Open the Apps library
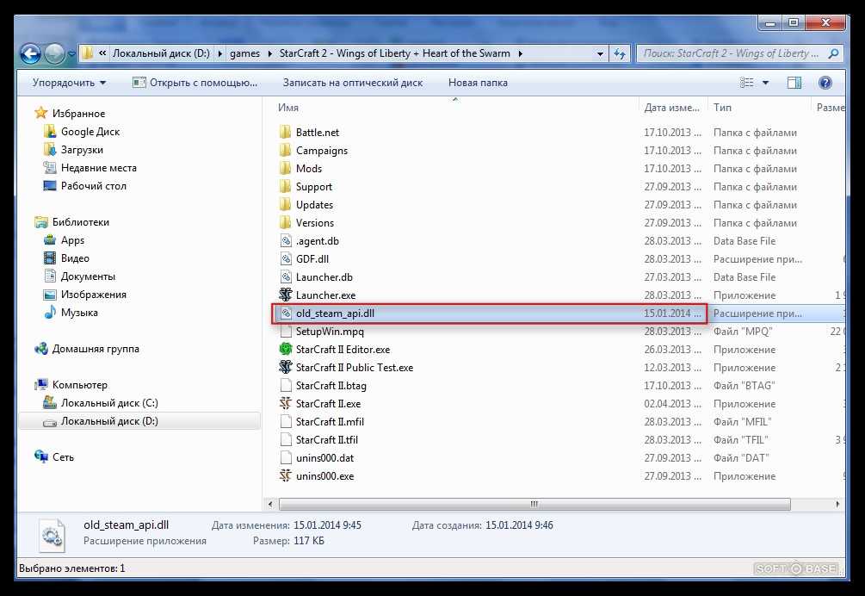Image resolution: width=865 pixels, height=596 pixels. (72, 240)
